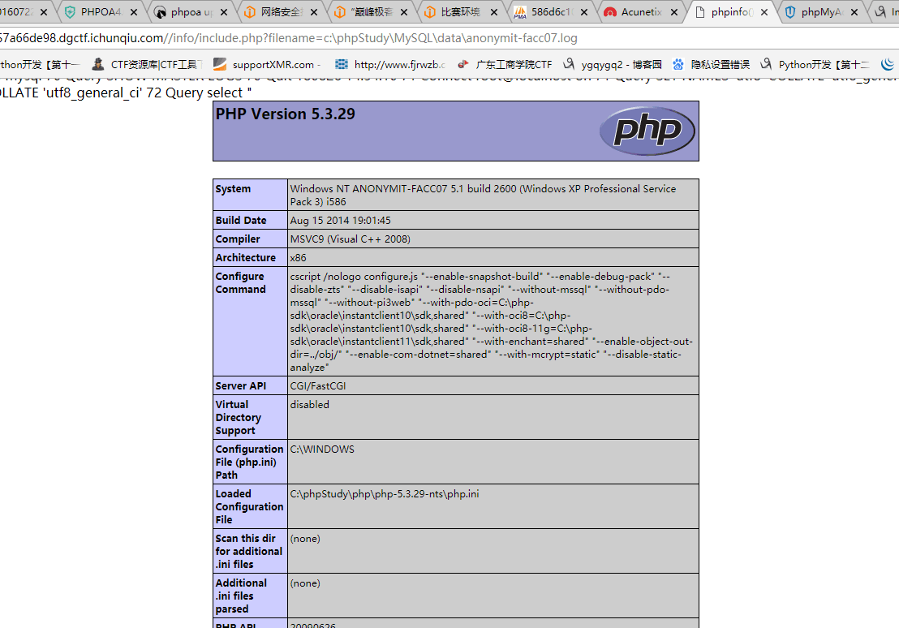Switch to the PHPOA4 tab
The height and width of the screenshot is (628, 899).
tap(101, 12)
